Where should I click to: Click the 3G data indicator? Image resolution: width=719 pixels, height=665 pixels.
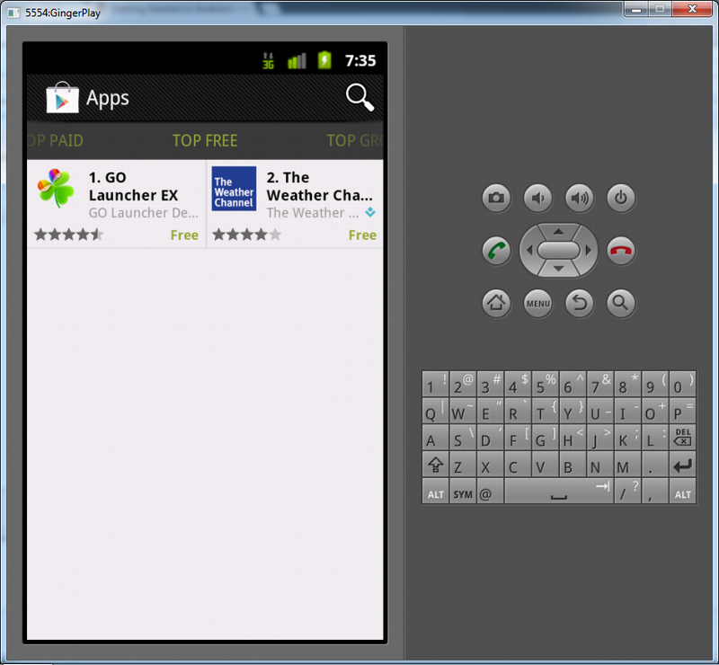(x=268, y=60)
